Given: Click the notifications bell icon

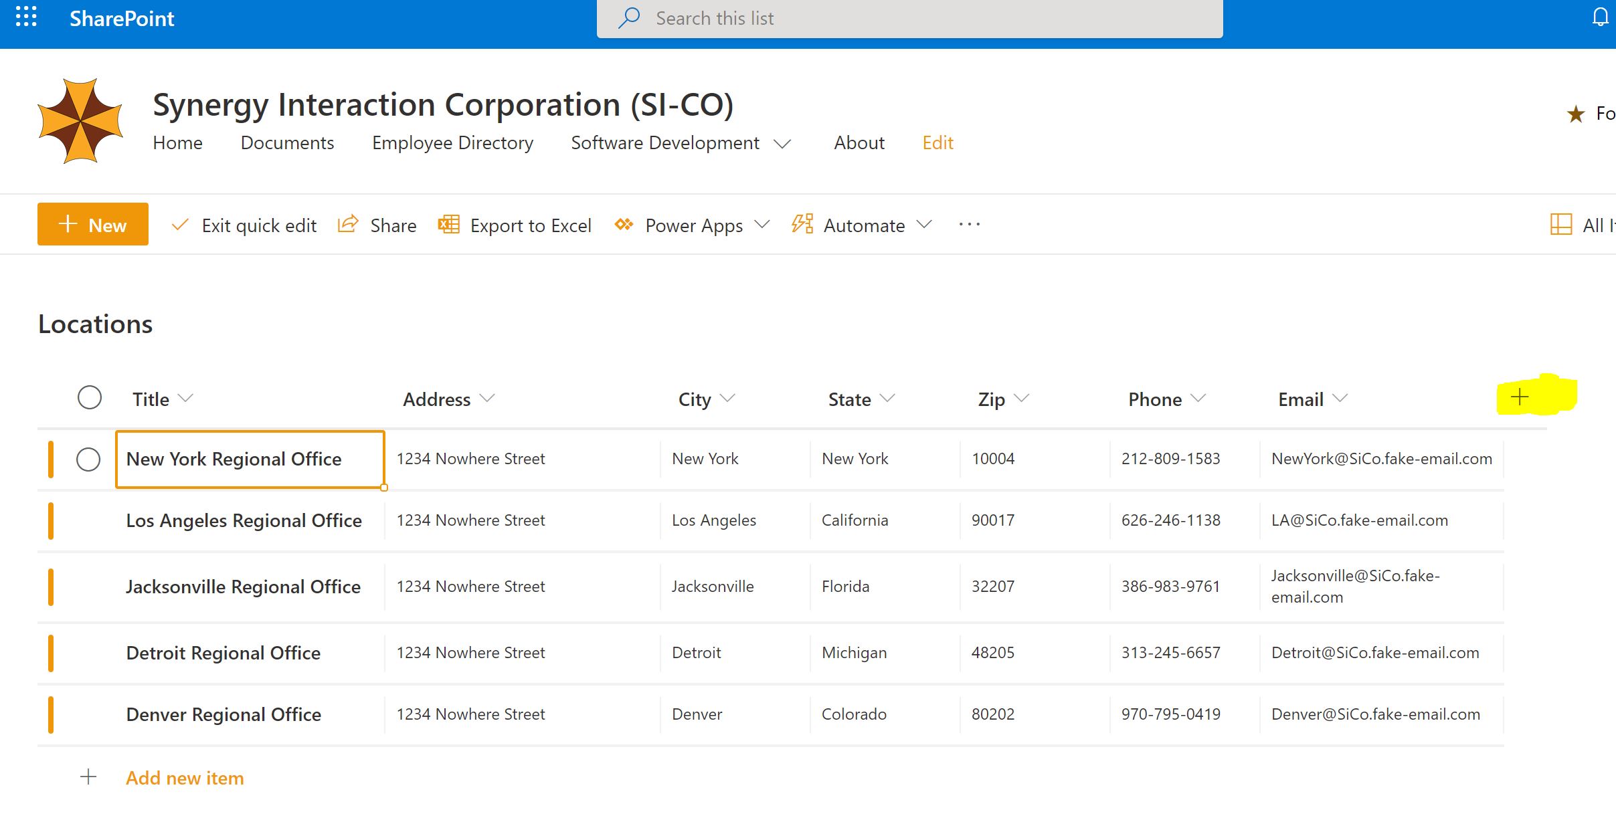Looking at the screenshot, I should coord(1600,17).
